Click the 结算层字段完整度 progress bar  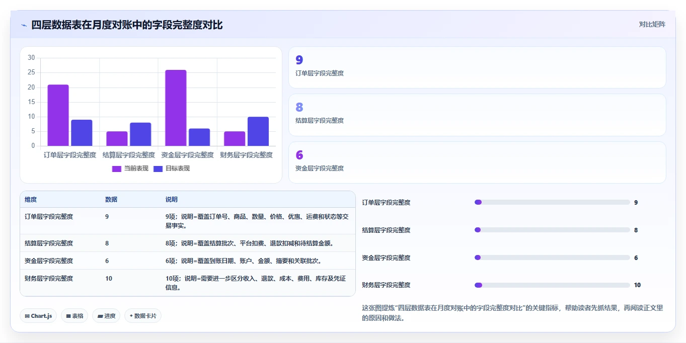click(x=552, y=230)
